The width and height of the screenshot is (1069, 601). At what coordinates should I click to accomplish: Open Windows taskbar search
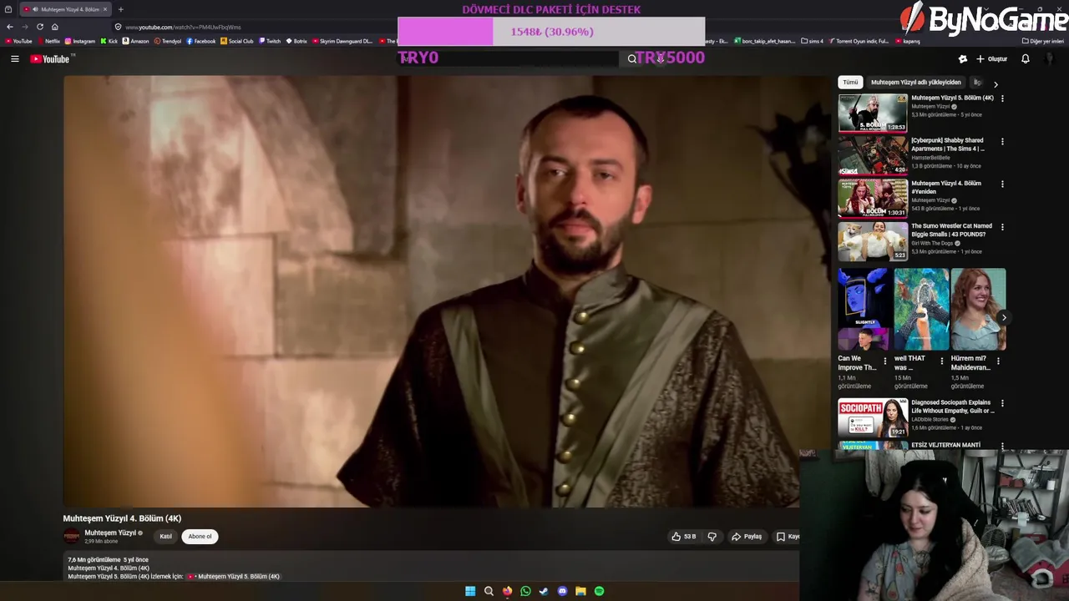(489, 591)
